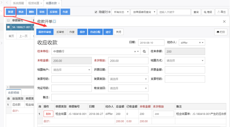Switch to the 租赁结算 tab

[x=33, y=3]
